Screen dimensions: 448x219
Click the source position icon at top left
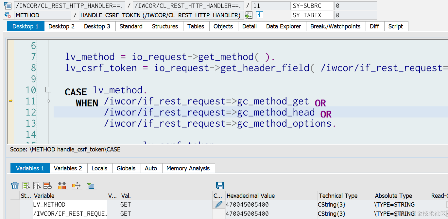point(8,5)
